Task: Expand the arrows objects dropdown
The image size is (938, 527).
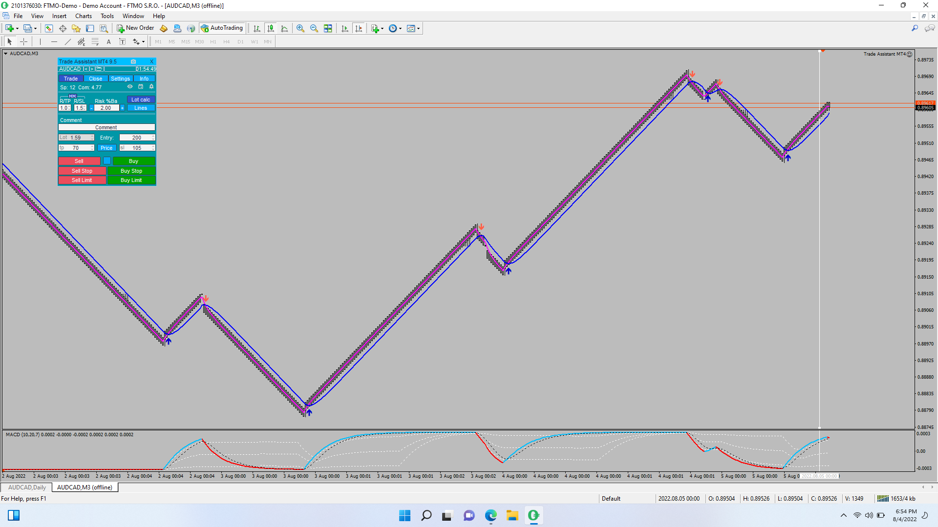Action: [x=143, y=42]
